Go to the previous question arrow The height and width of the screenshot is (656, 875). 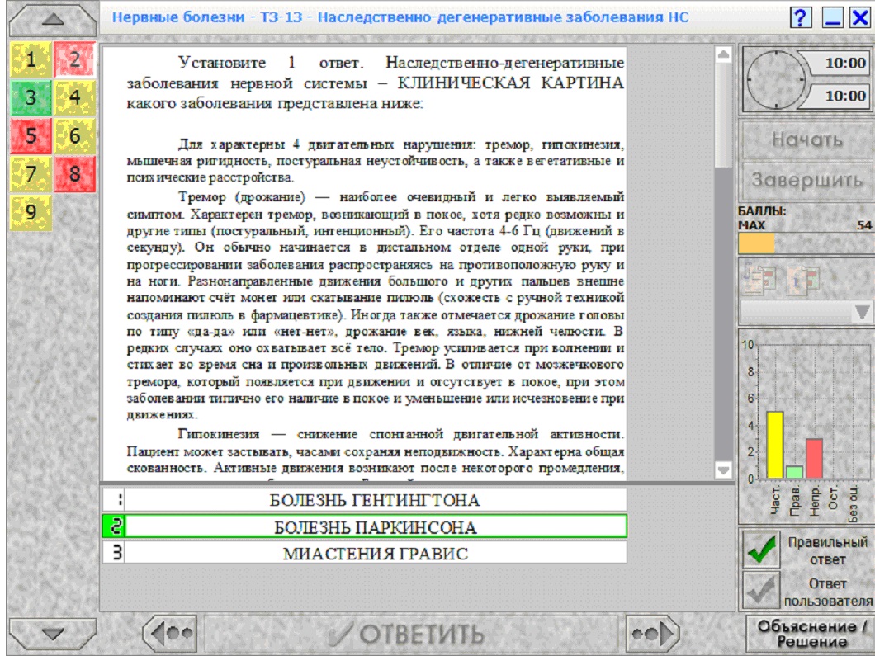[x=172, y=633]
